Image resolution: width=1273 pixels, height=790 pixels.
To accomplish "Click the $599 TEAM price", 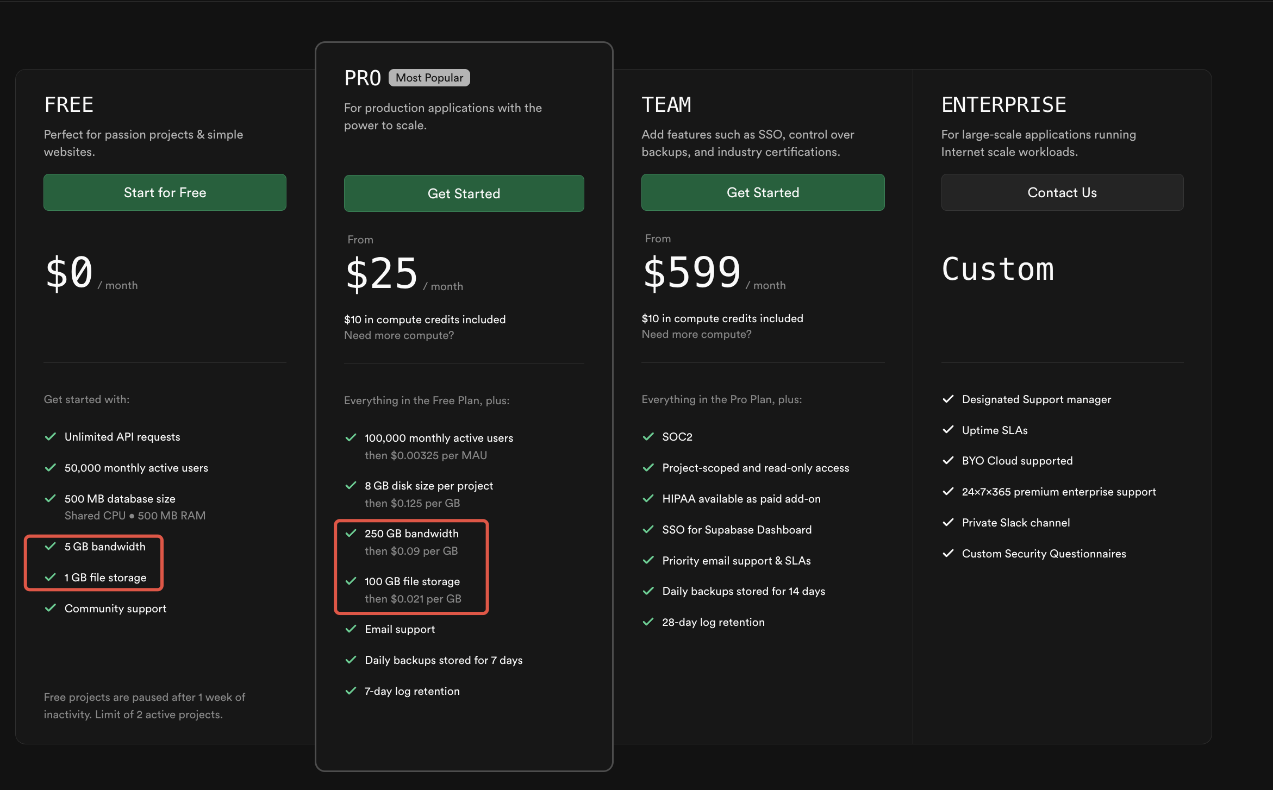I will tap(691, 272).
